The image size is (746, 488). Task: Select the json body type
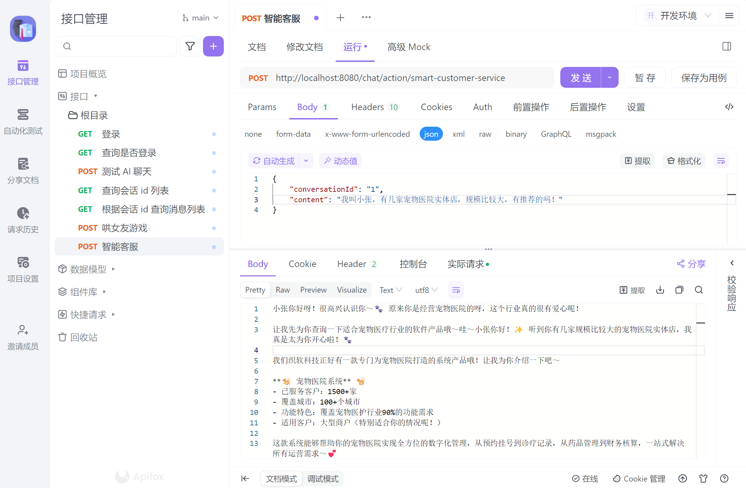click(431, 134)
